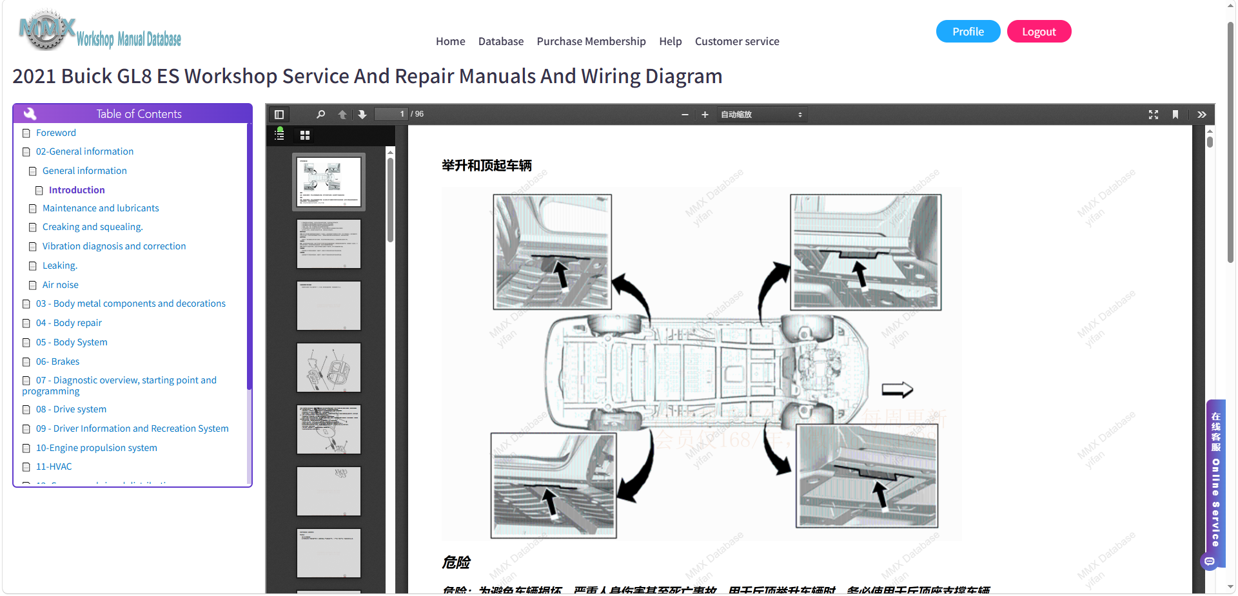Open page 5 thumbnail

[x=329, y=429]
